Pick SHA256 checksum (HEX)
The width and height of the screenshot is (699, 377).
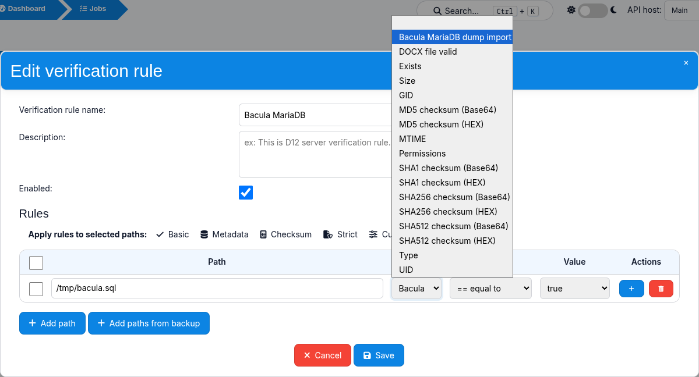(453, 212)
